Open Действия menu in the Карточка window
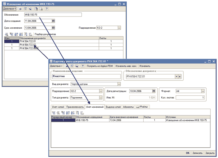Image resolution: width=218 pixels, height=158 pixels. 56,66
